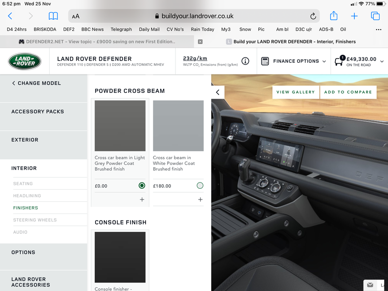Open reader text size AA control
The width and height of the screenshot is (388, 291).
tap(76, 16)
